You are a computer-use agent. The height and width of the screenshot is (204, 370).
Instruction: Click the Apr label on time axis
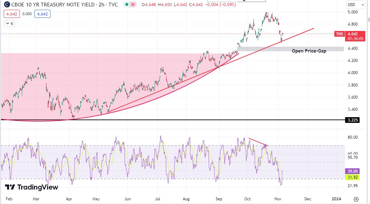[69, 199]
